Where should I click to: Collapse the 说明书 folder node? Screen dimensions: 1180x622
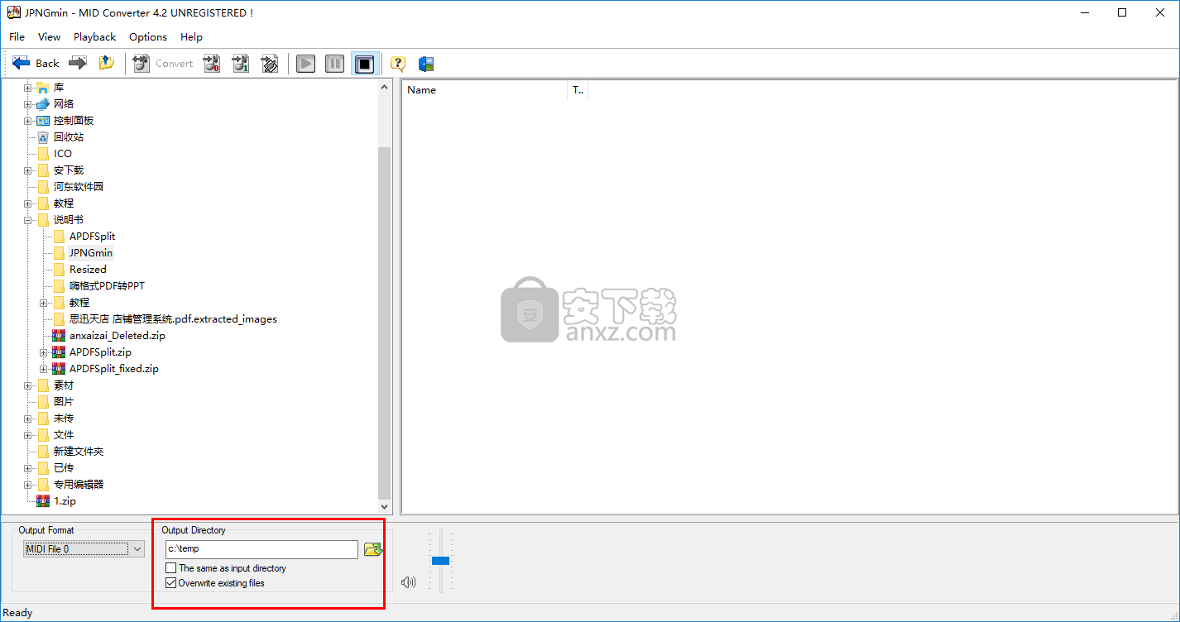coord(27,220)
